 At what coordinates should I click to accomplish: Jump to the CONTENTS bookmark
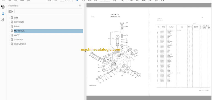point(19,22)
